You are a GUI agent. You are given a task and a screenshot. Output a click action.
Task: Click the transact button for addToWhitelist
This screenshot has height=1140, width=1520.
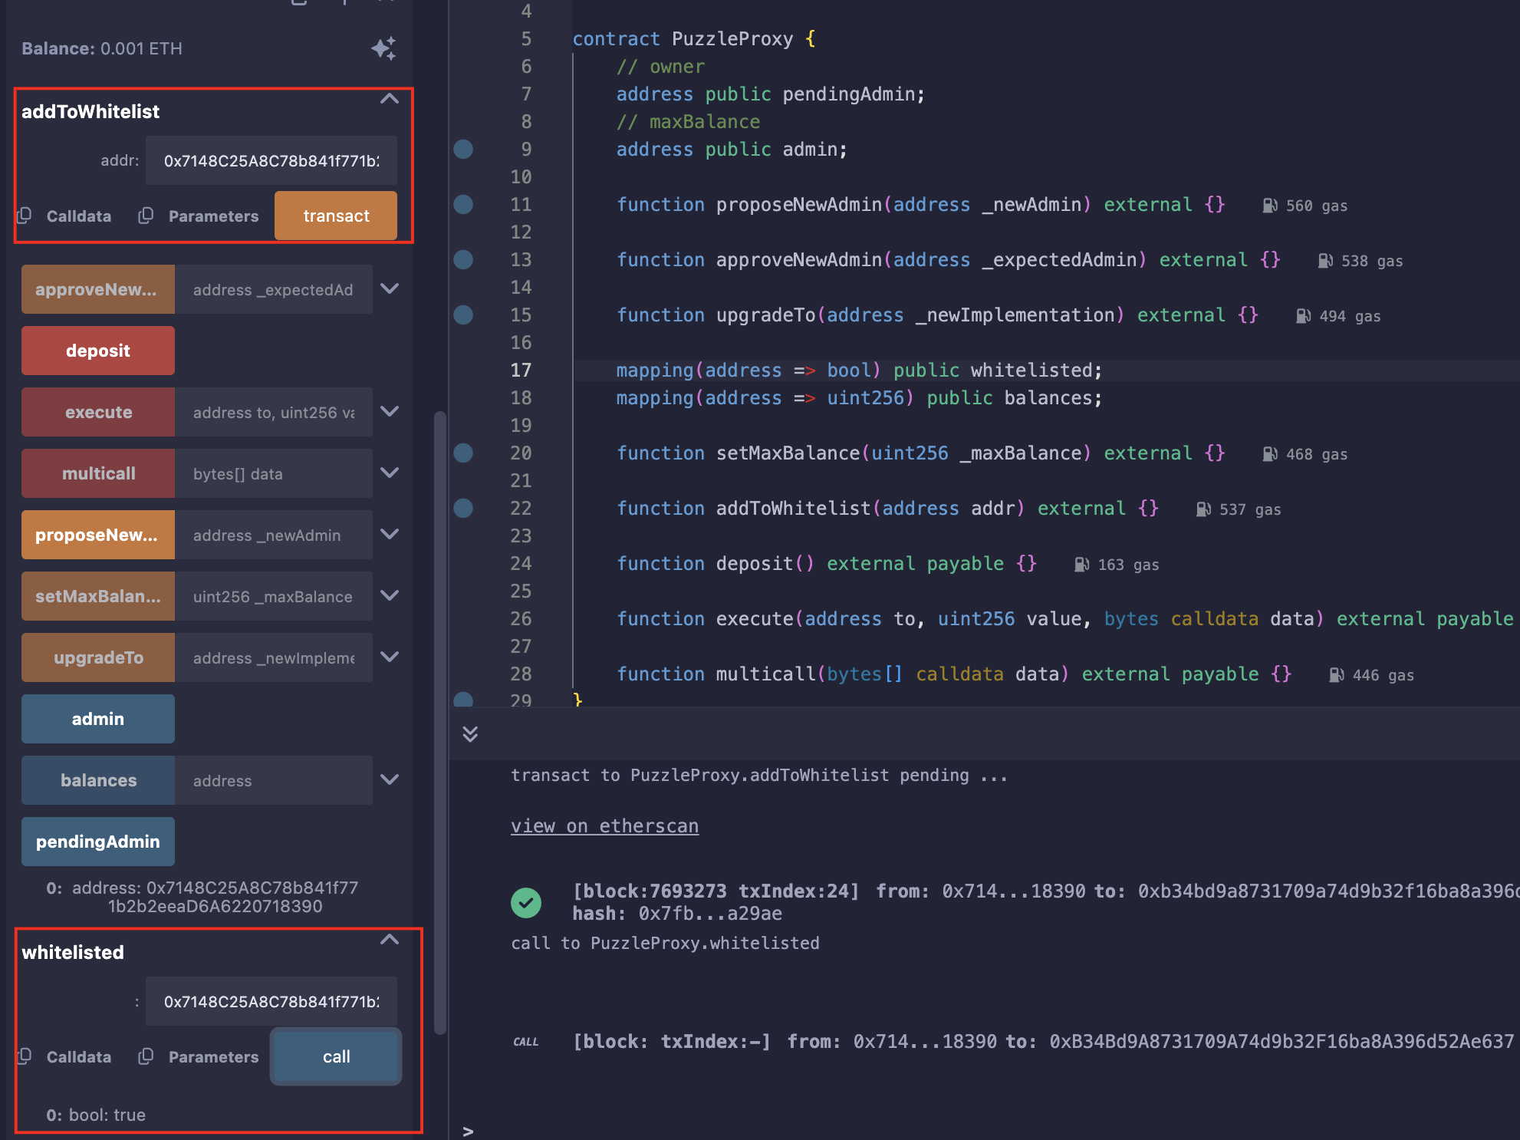coord(336,216)
